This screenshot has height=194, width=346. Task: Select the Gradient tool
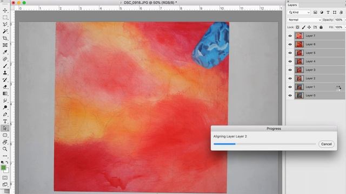click(x=5, y=94)
